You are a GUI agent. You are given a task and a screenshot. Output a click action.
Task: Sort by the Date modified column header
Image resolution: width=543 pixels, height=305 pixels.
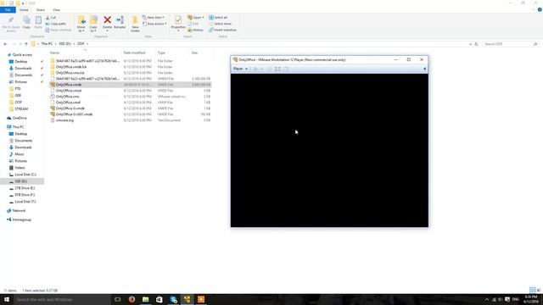point(134,53)
